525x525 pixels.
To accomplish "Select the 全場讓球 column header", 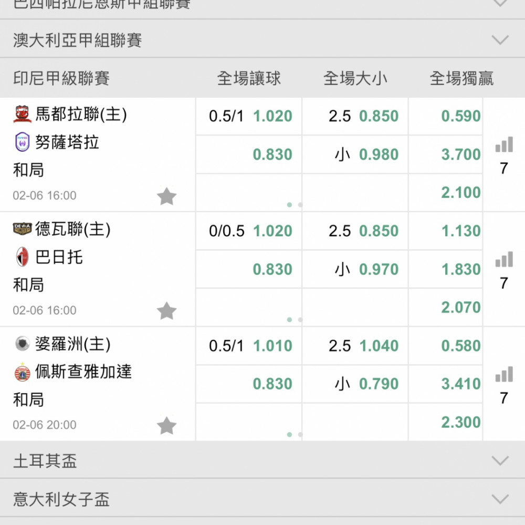I will click(249, 79).
